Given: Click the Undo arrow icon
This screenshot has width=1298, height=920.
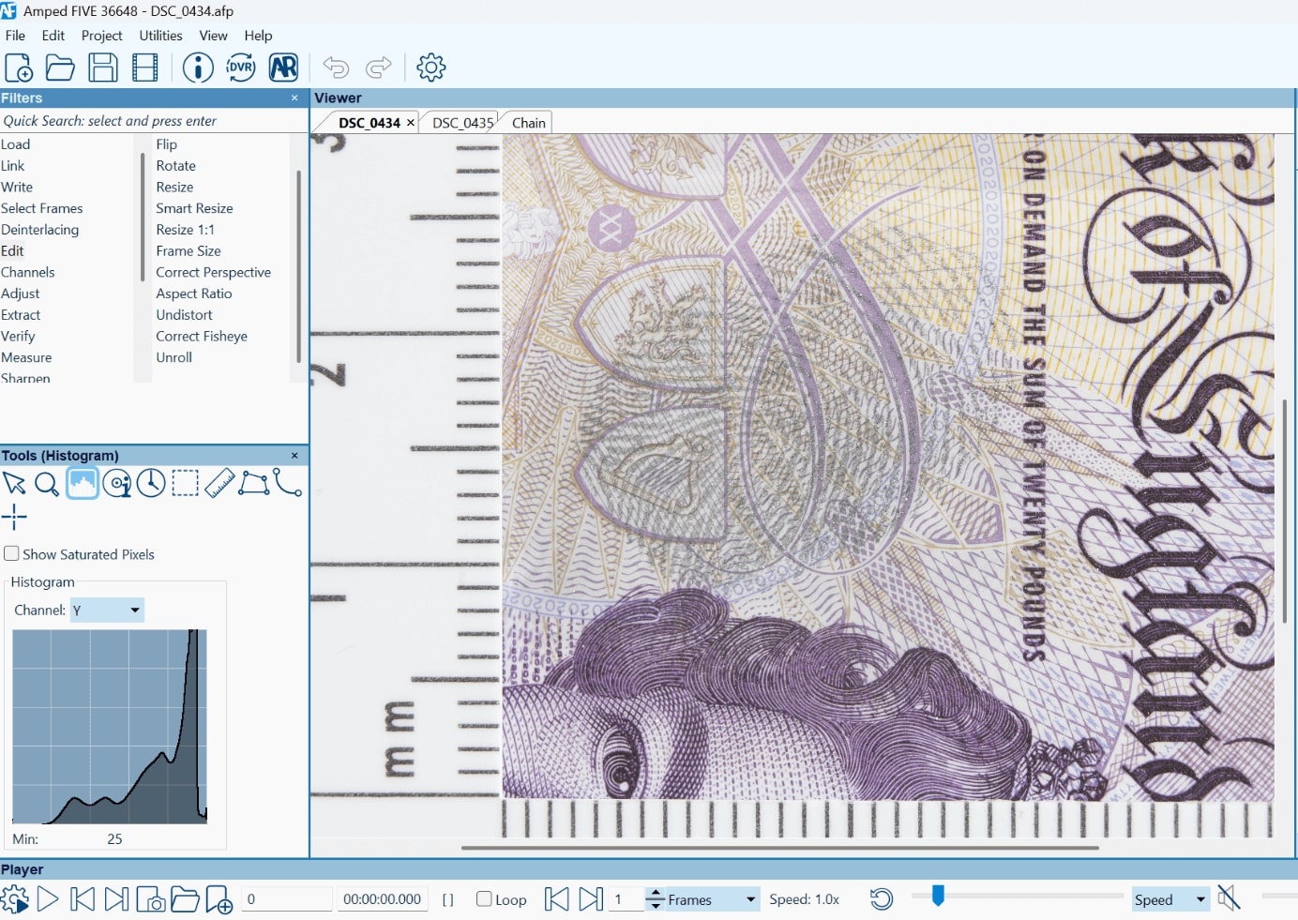Looking at the screenshot, I should [x=336, y=68].
